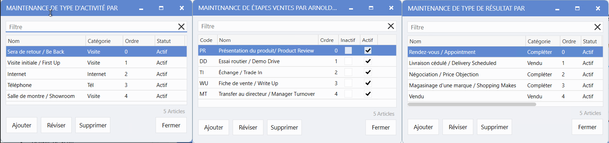Close the Type de résultat maintenance window
The width and height of the screenshot is (609, 143).
coord(598,9)
